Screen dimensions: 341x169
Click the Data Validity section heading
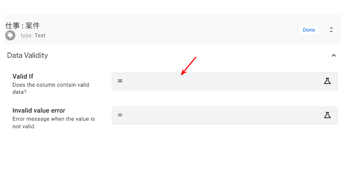point(28,56)
